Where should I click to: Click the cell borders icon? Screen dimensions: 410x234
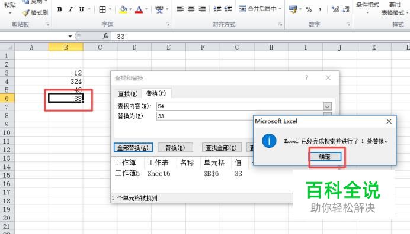click(x=102, y=9)
